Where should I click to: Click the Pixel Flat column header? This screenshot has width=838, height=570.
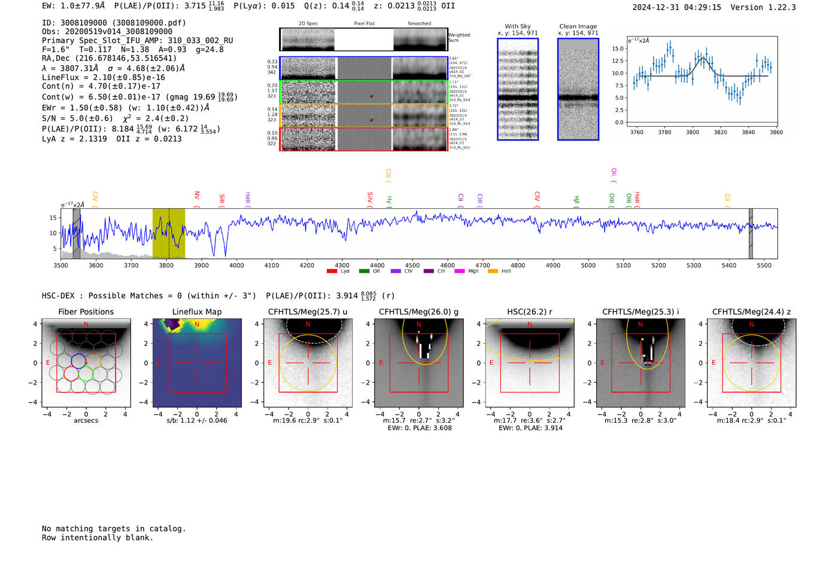(x=364, y=24)
